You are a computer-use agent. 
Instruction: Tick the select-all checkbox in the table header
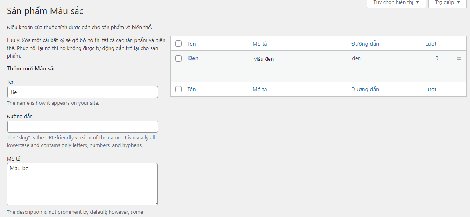pyautogui.click(x=178, y=44)
